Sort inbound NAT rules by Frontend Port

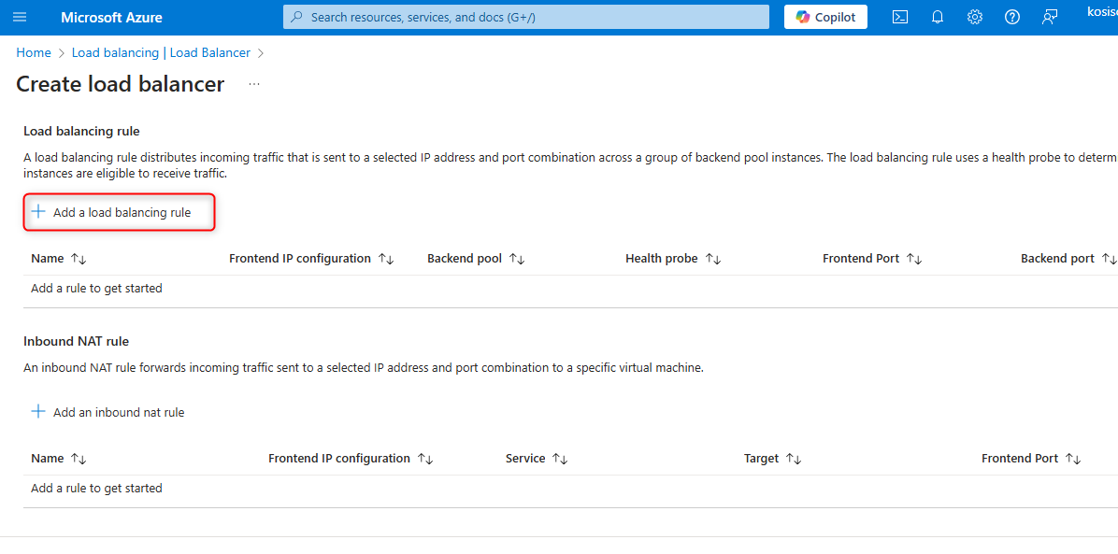1032,459
